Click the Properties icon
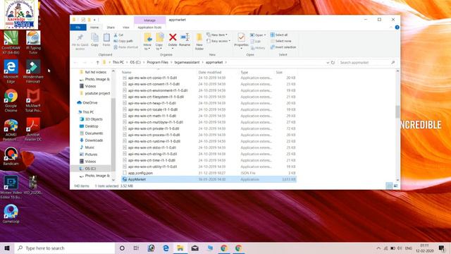 [x=241, y=37]
